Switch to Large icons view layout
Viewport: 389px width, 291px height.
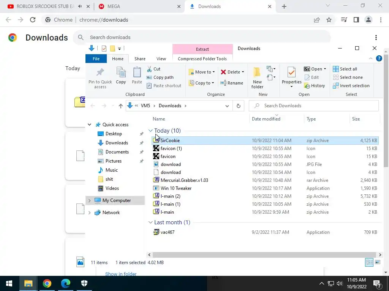[x=378, y=262]
